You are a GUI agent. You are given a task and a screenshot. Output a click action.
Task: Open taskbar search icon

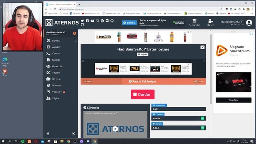pos(10,141)
